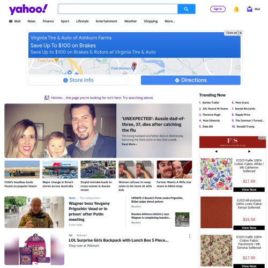
Task: Click the Yahoo logo
Action: pos(28,9)
